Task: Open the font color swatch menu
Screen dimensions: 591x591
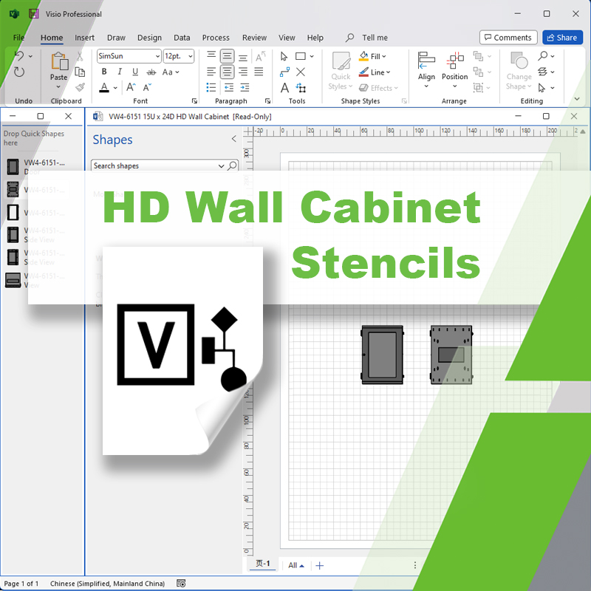Action: pyautogui.click(x=115, y=88)
